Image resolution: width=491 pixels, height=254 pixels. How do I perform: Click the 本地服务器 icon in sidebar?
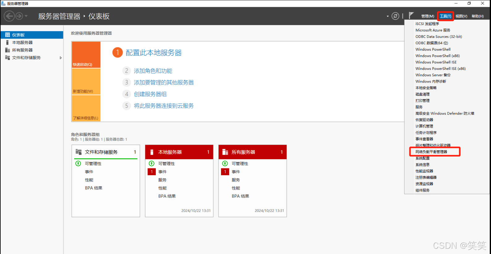[x=7, y=43]
